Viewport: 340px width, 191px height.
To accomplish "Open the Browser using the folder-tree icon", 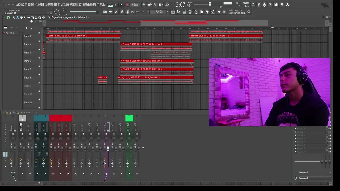I will pyautogui.click(x=196, y=12).
